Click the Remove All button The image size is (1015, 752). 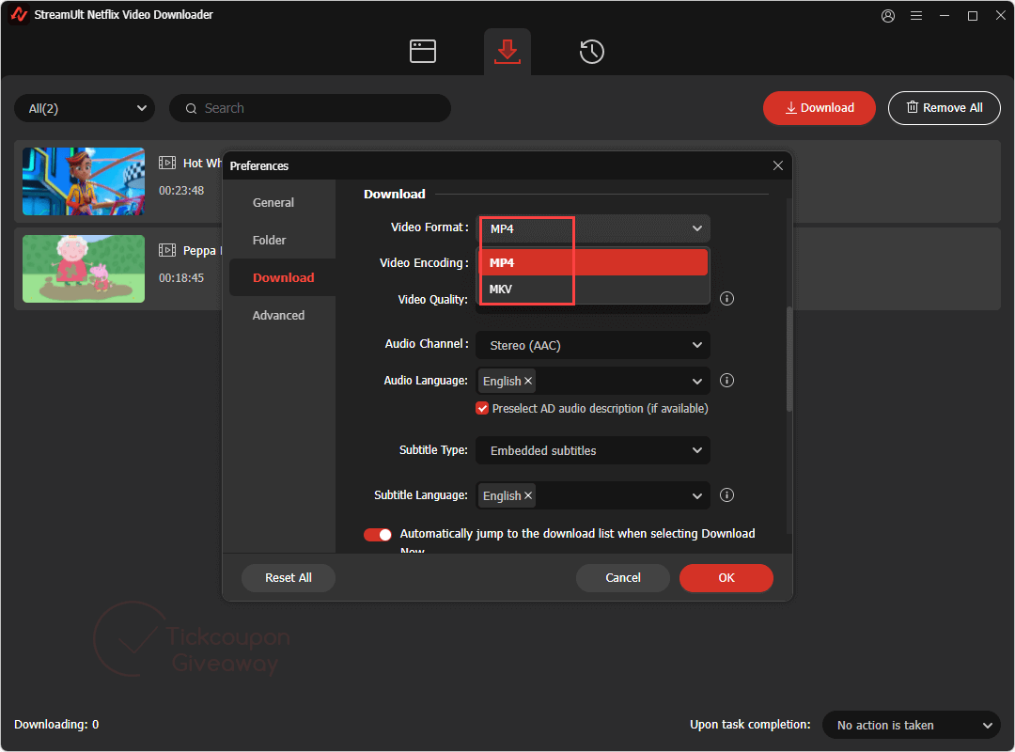(944, 108)
